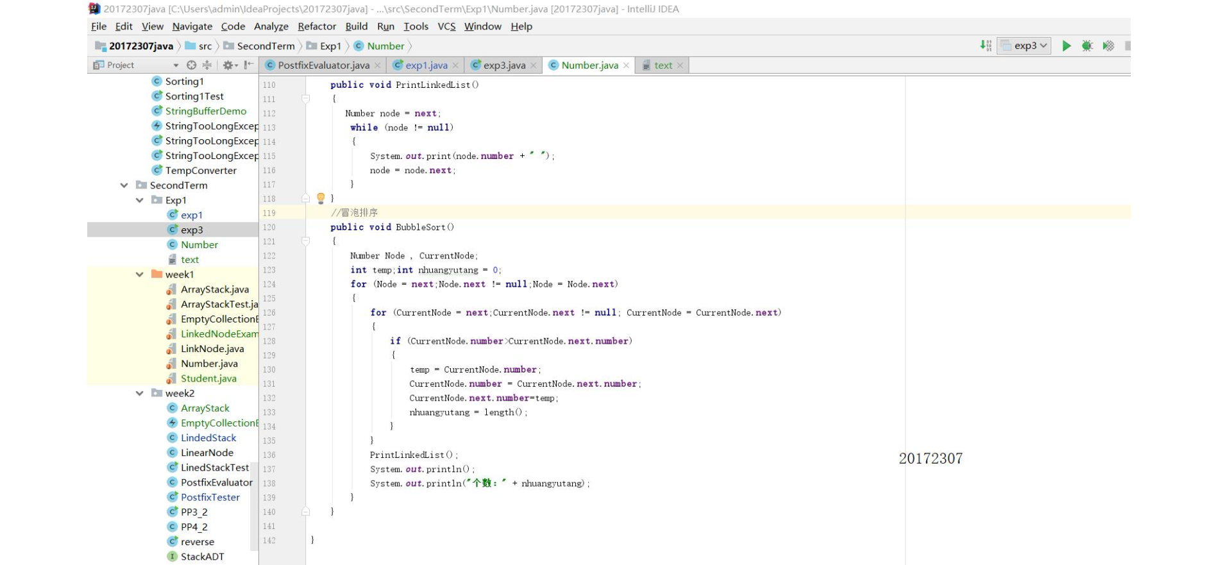Close the Number.java tab
Screen dimensions: 1218x565
pyautogui.click(x=626, y=65)
